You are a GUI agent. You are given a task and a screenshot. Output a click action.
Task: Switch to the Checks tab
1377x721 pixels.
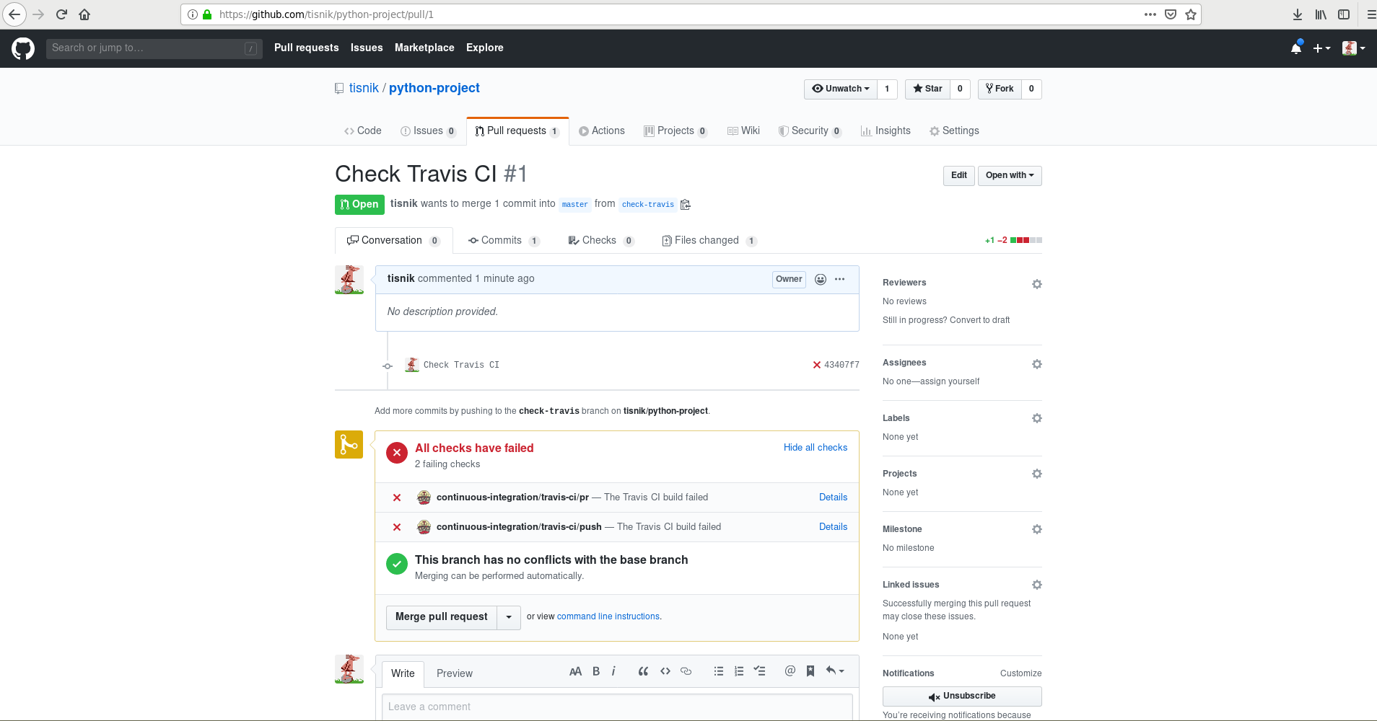[600, 241]
